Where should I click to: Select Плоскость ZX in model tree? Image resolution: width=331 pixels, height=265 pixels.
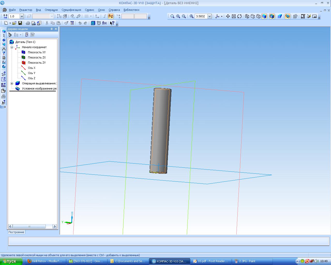tap(37, 57)
